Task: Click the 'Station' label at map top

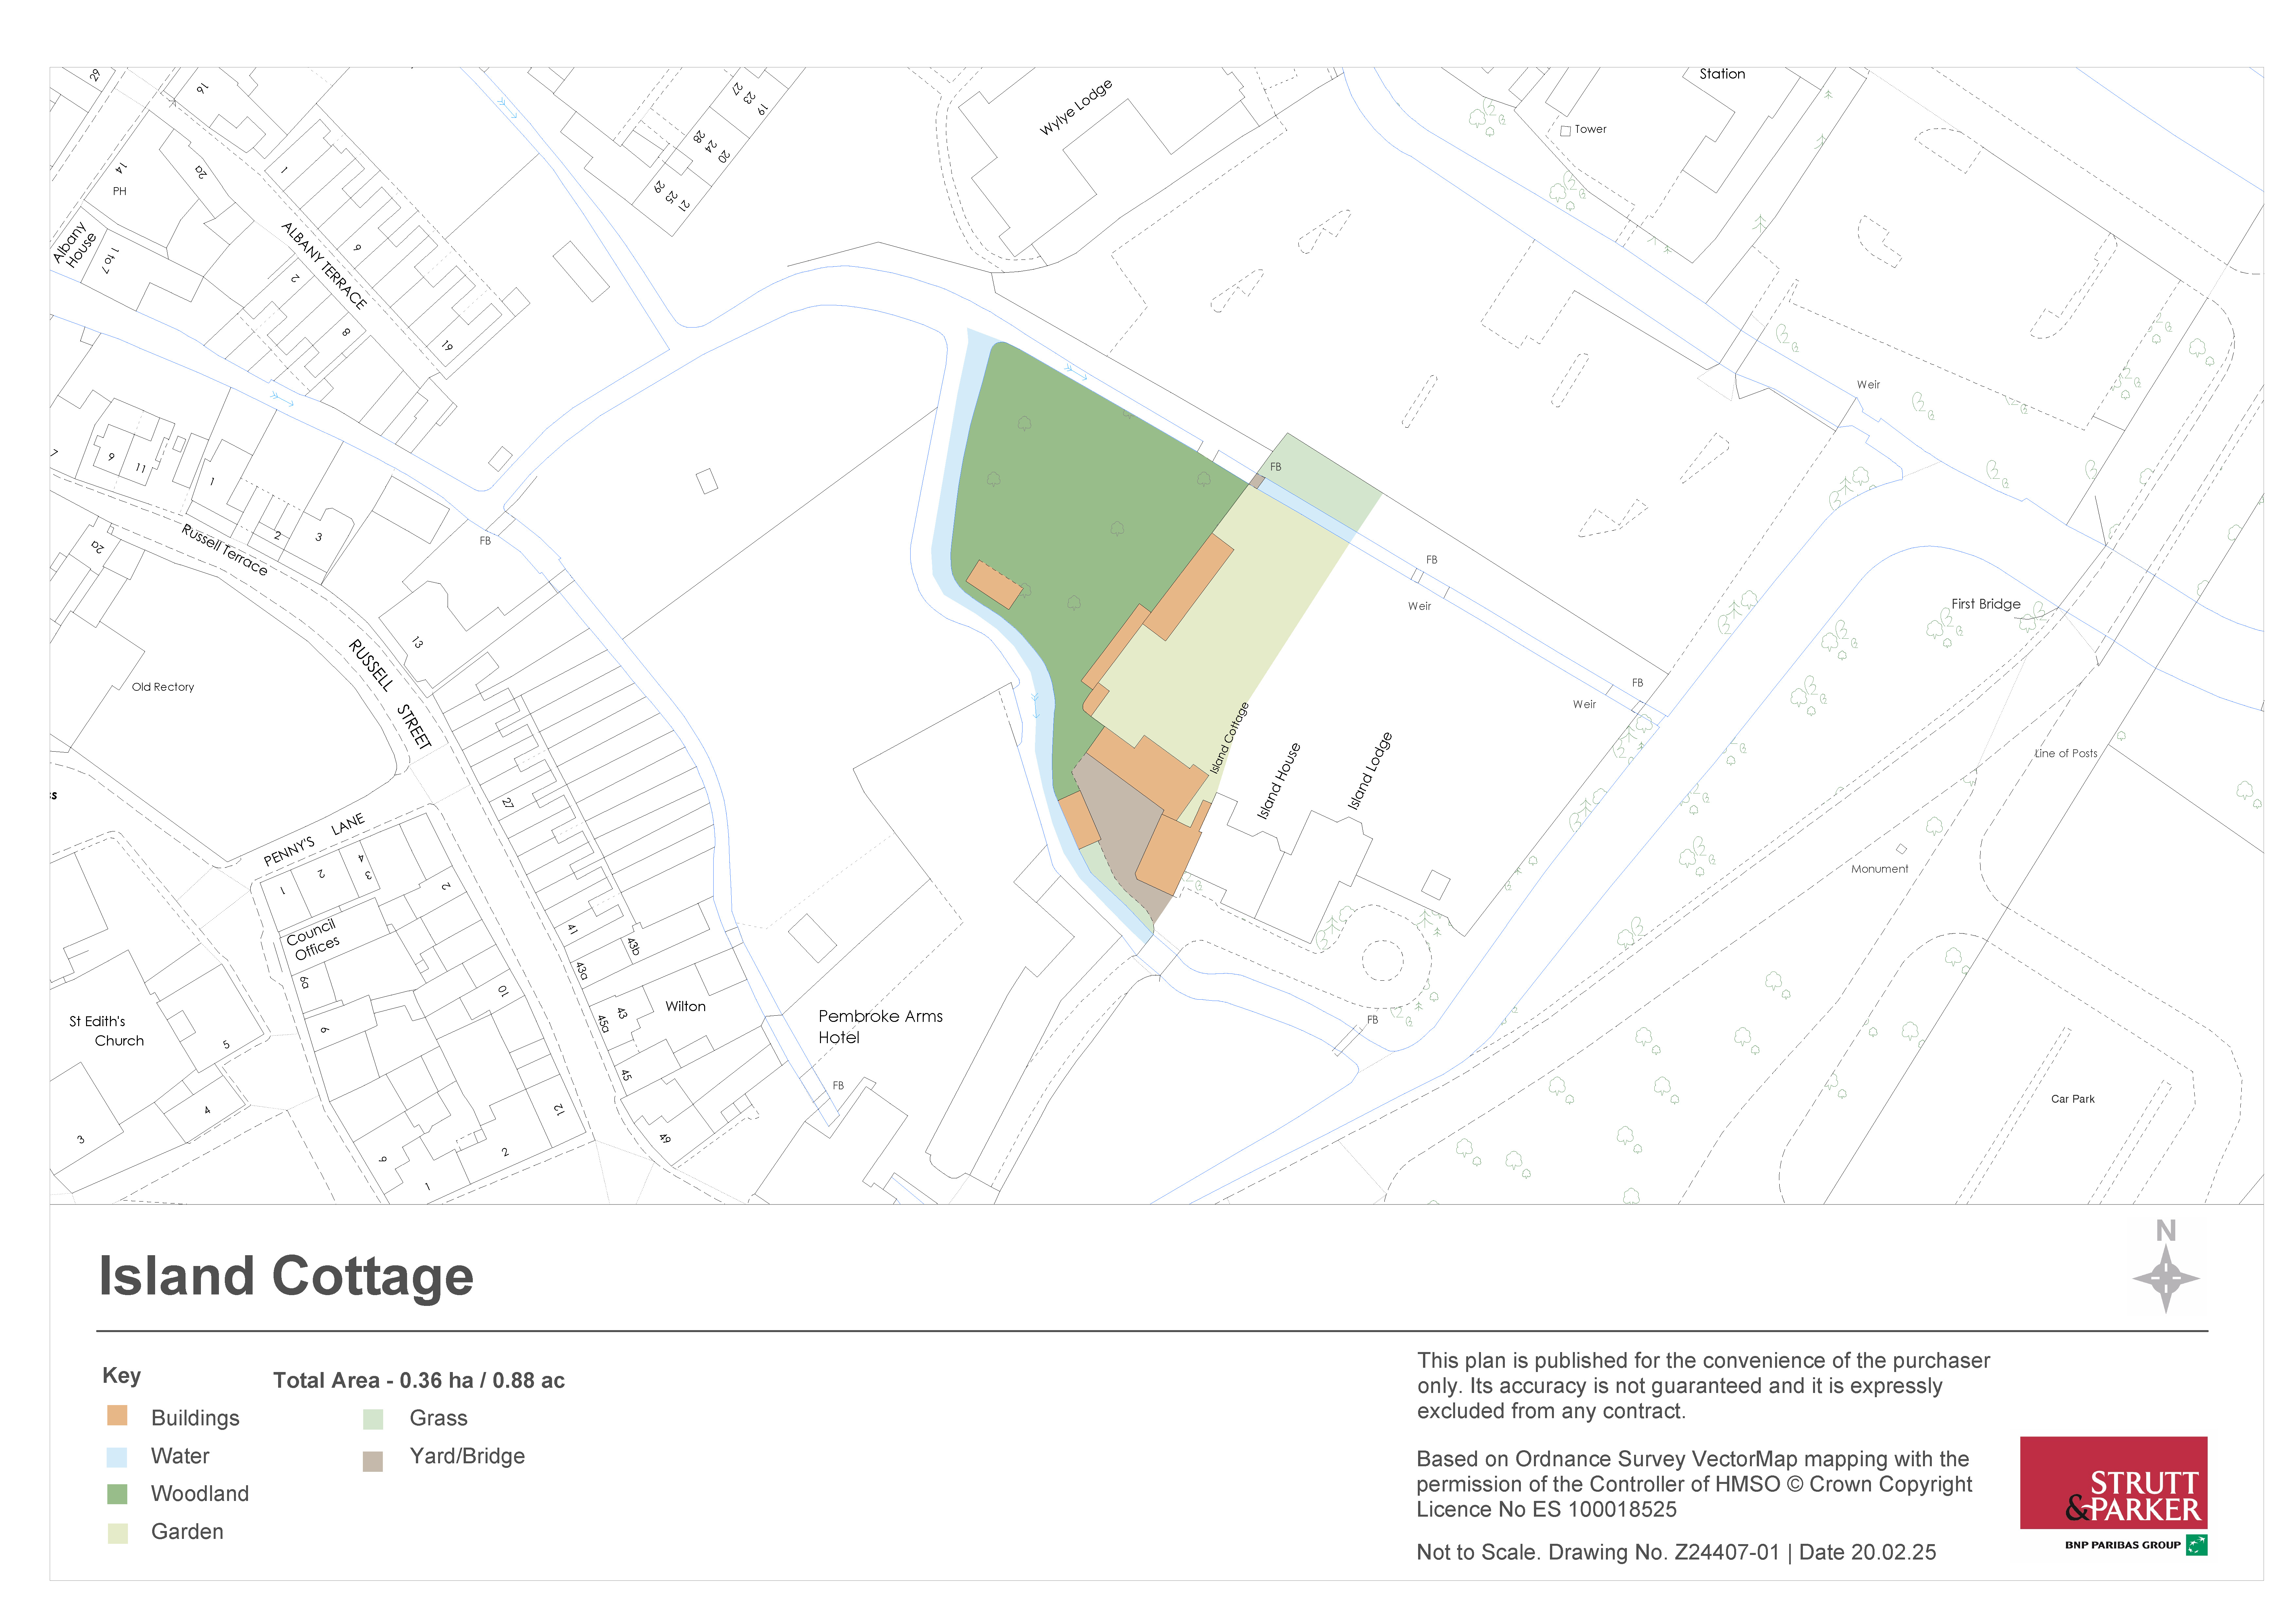Action: (x=1722, y=74)
